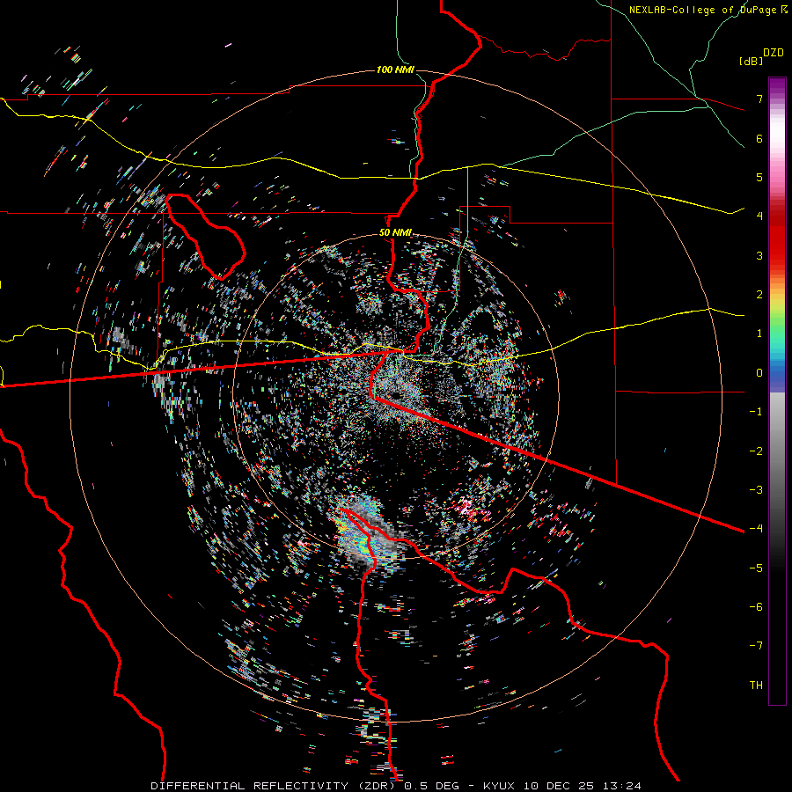Click the 100 NMI range ring label
The image size is (792, 792).
coord(395,70)
